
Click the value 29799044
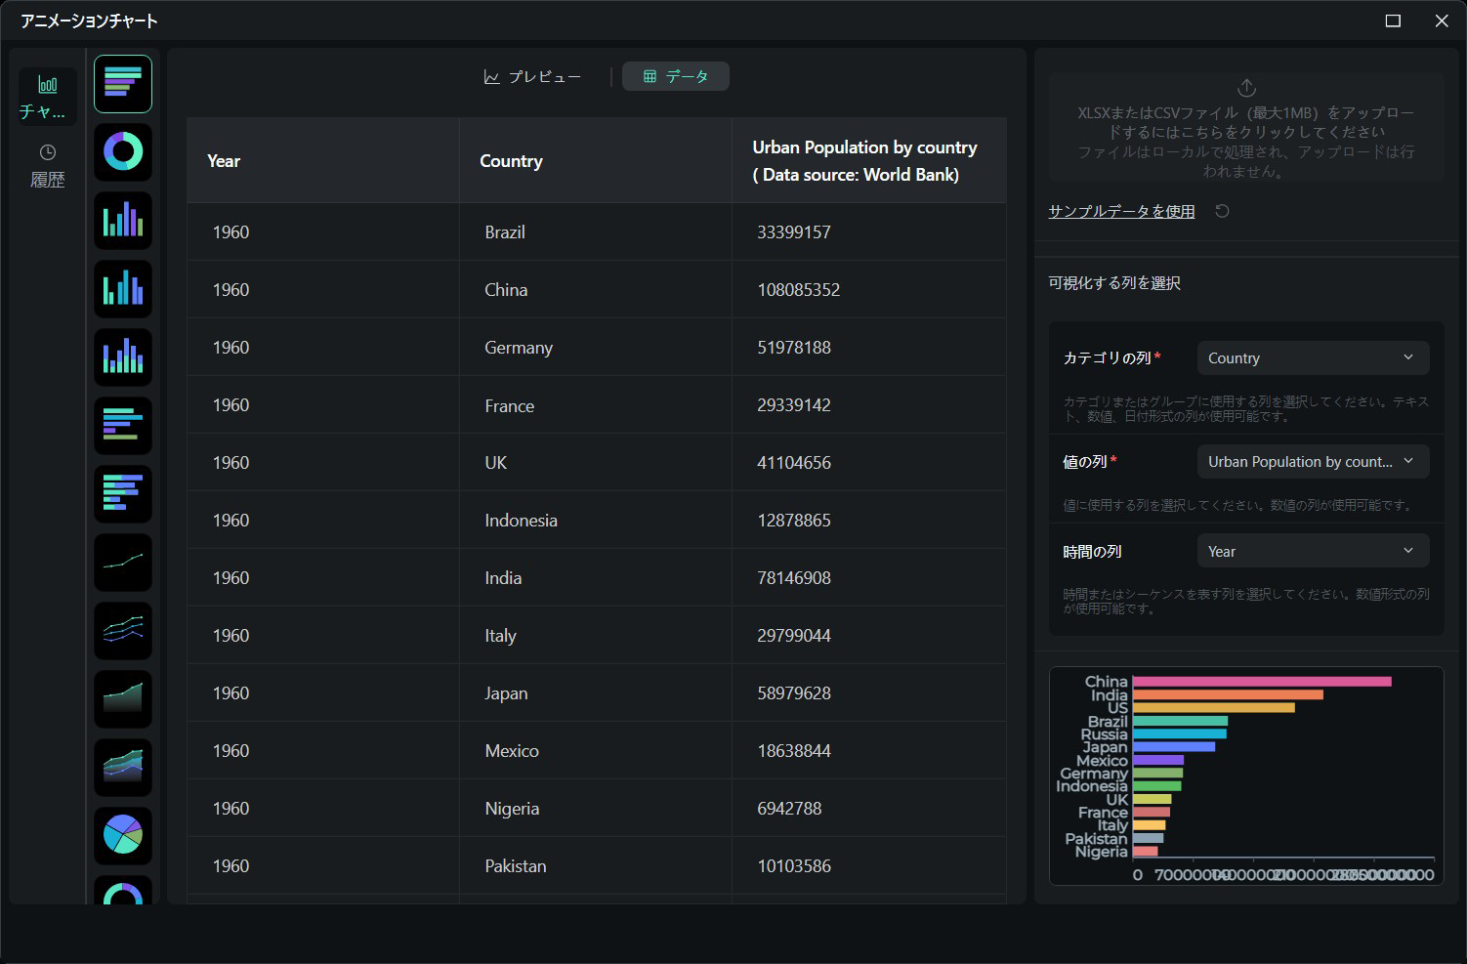tap(794, 636)
